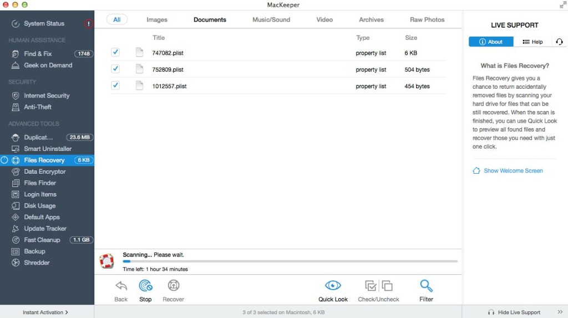Click the 'Time left: 1 hour 34 minutes' text
The width and height of the screenshot is (568, 318).
tap(155, 269)
